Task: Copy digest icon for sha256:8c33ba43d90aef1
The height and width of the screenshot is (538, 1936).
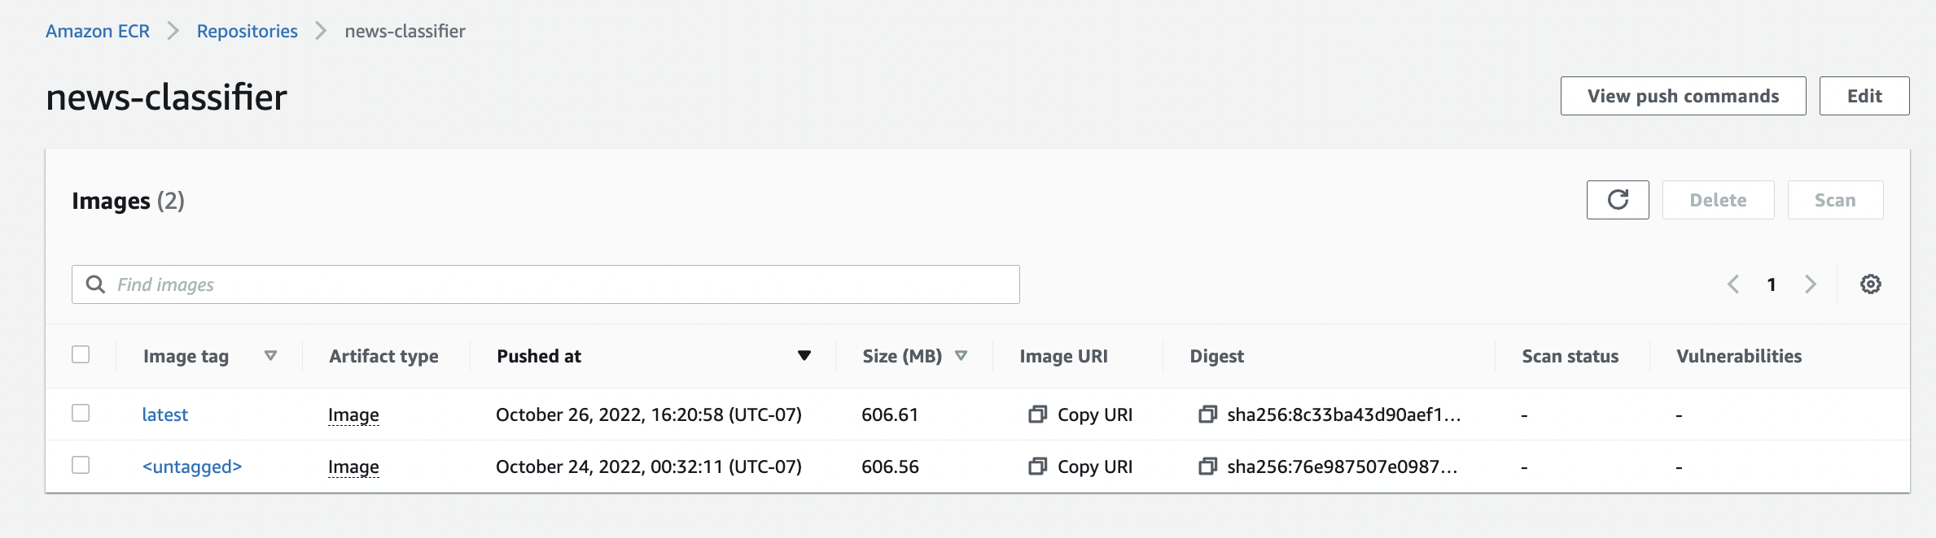Action: click(x=1207, y=414)
